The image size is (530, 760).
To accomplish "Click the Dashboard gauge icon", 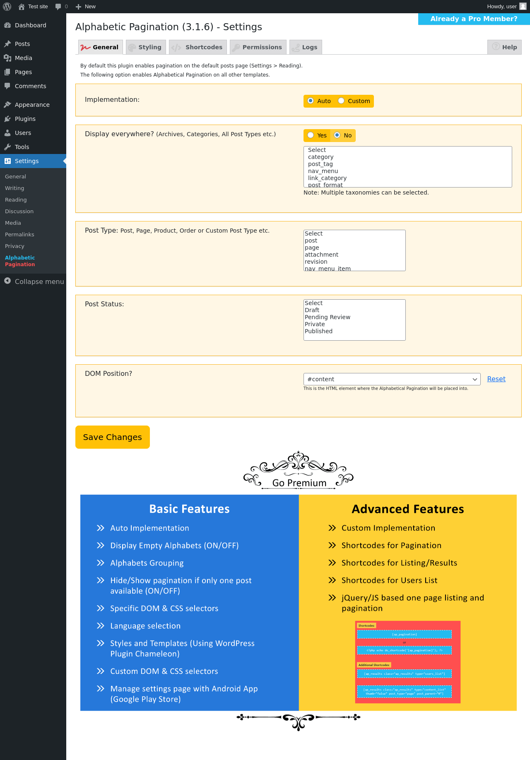I will (7, 25).
